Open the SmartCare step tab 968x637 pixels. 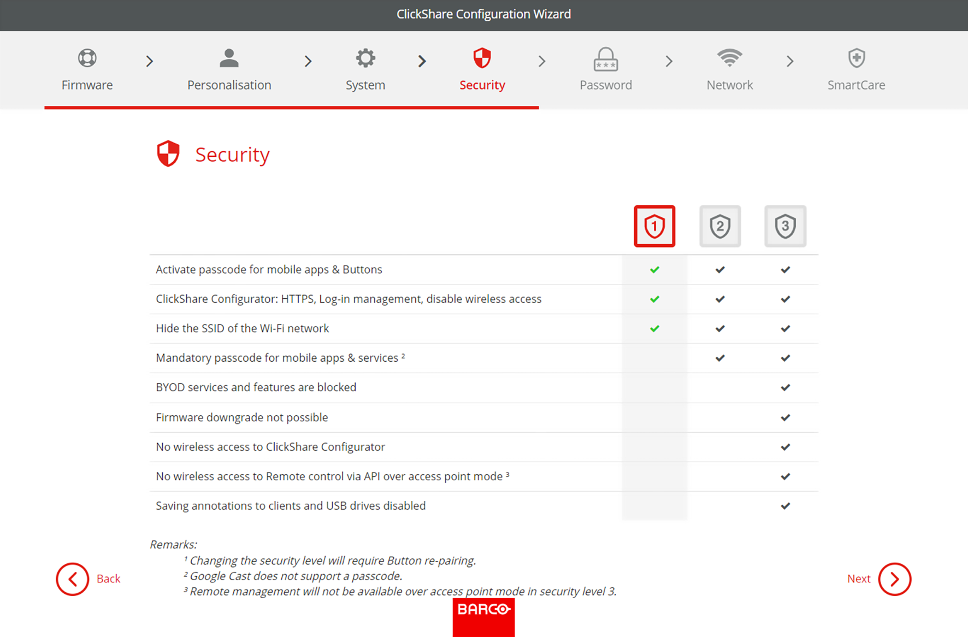pyautogui.click(x=857, y=69)
